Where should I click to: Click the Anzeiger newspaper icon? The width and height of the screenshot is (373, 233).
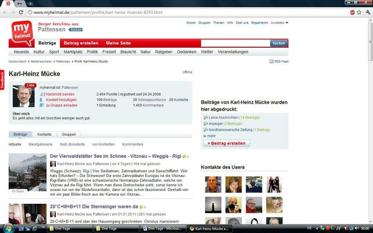tap(206, 123)
